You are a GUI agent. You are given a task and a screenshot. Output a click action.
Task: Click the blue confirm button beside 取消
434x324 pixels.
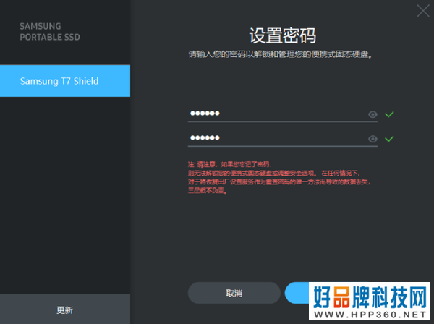pos(297,293)
